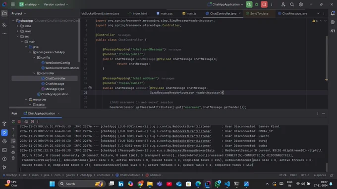Click ChatController breadcrumb in status bar

tap(128, 175)
